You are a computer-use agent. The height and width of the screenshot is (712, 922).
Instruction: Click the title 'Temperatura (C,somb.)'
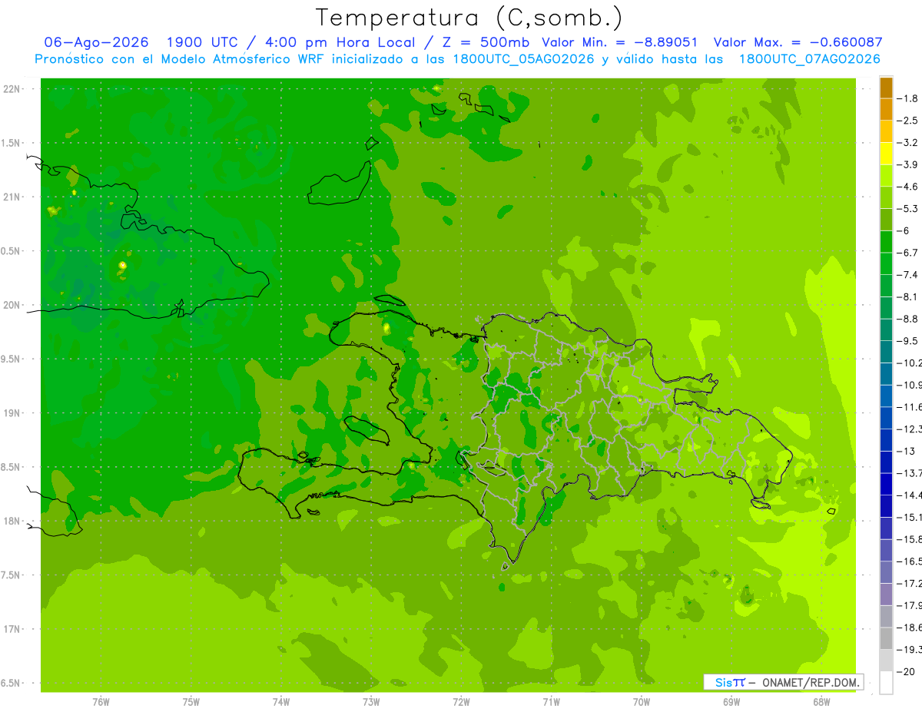coord(469,18)
